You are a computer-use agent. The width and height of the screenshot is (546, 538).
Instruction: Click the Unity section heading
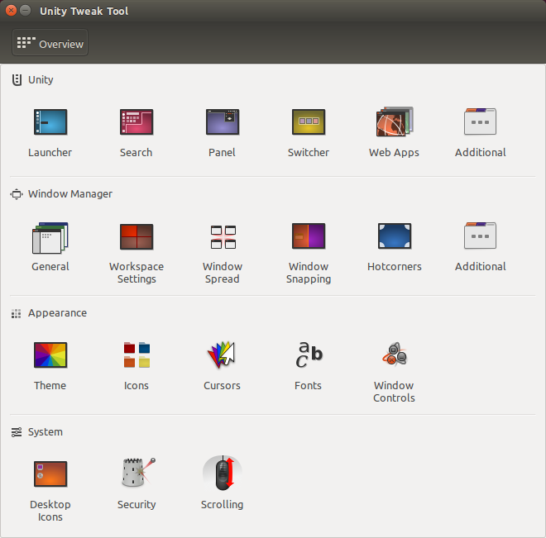click(41, 80)
